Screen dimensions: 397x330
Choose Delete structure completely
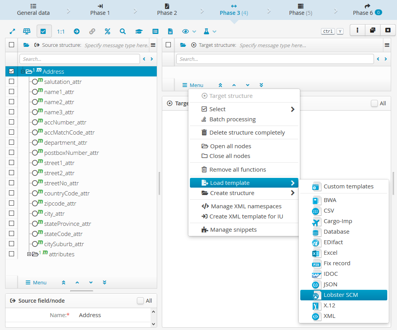pyautogui.click(x=244, y=133)
